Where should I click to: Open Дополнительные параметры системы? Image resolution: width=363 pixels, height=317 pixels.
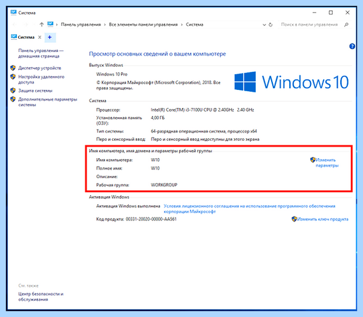(47, 102)
